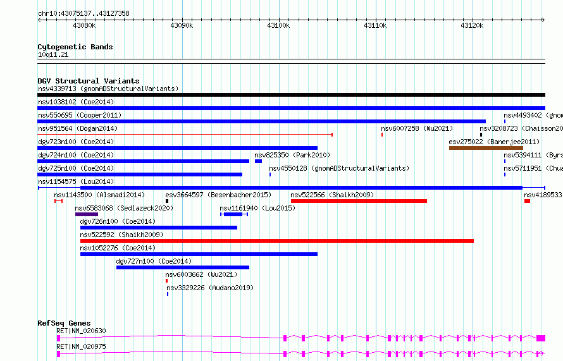Click the chr10:43075137..43127358 coordinate text
Screen dimensions: 563x361
pyautogui.click(x=84, y=13)
